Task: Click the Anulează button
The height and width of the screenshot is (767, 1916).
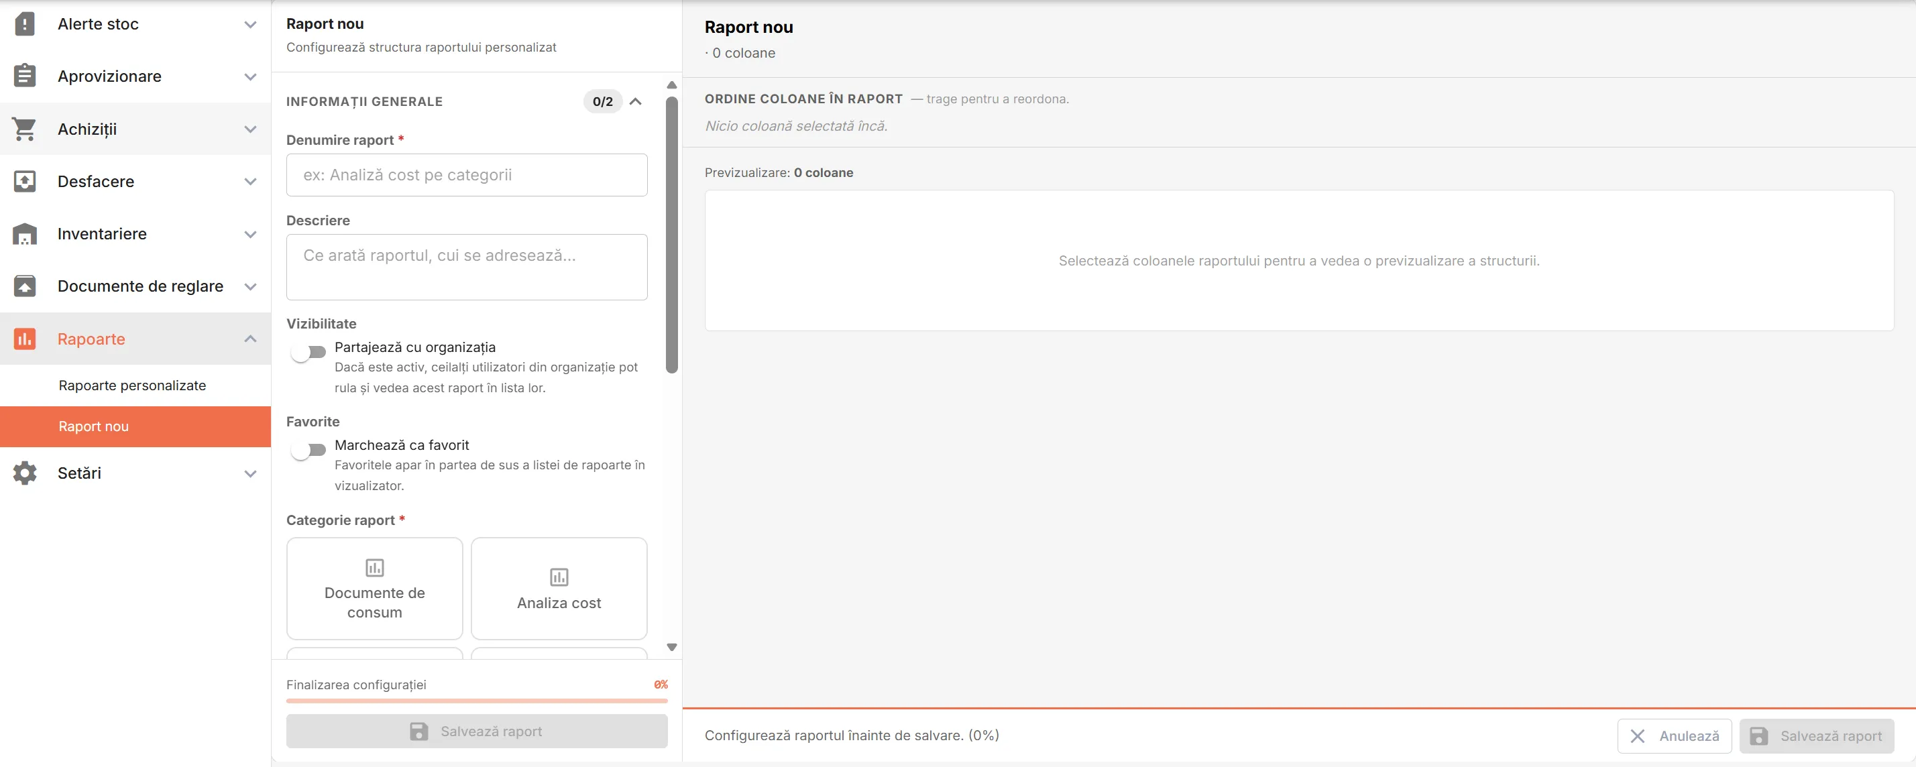Action: tap(1675, 735)
